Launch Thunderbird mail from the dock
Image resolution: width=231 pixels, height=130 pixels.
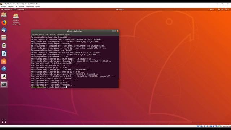(4, 30)
